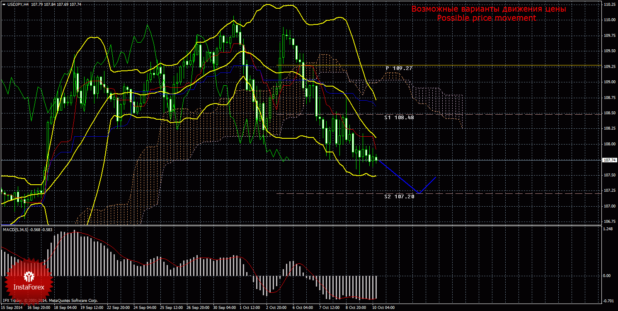
Task: Click the '30 Sep 04:00' time axis label
Action: tap(225, 308)
